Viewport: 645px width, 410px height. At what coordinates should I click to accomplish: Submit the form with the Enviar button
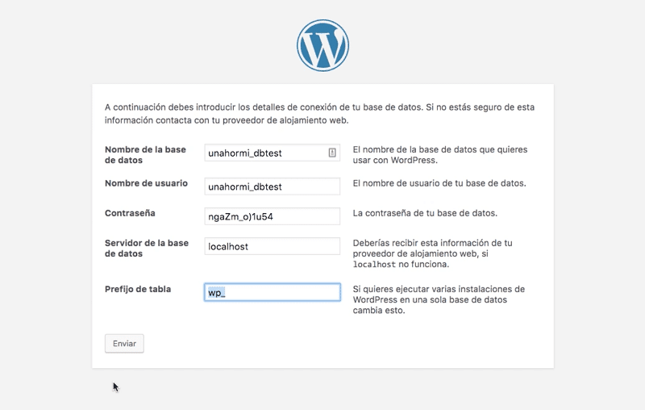pos(124,343)
